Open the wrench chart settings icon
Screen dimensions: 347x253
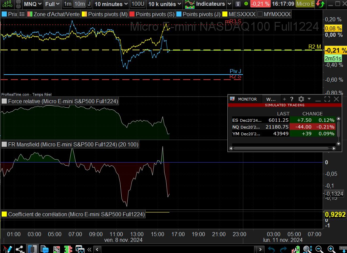click(296, 249)
